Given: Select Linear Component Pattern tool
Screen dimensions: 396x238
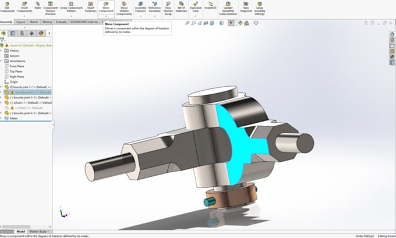Looking at the screenshot, I should pos(71,7).
